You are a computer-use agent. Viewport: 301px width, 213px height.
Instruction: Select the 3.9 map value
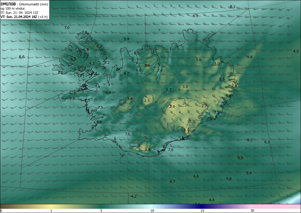250,57
